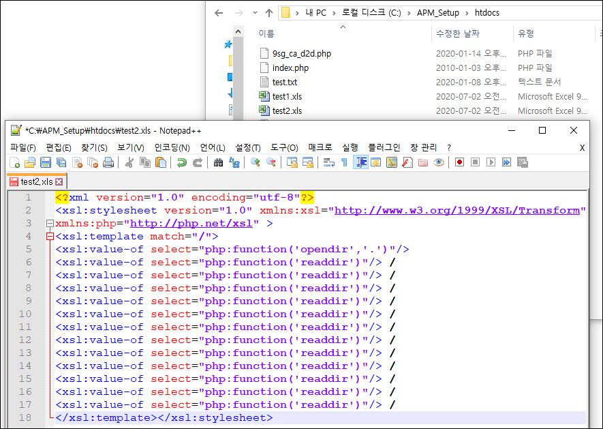Open the 인코딩(N) menu
Screen dimensions: 603x429
point(172,147)
